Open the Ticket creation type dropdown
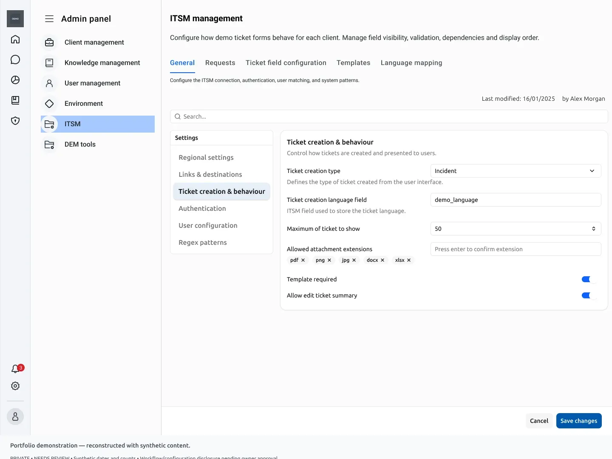 point(516,171)
